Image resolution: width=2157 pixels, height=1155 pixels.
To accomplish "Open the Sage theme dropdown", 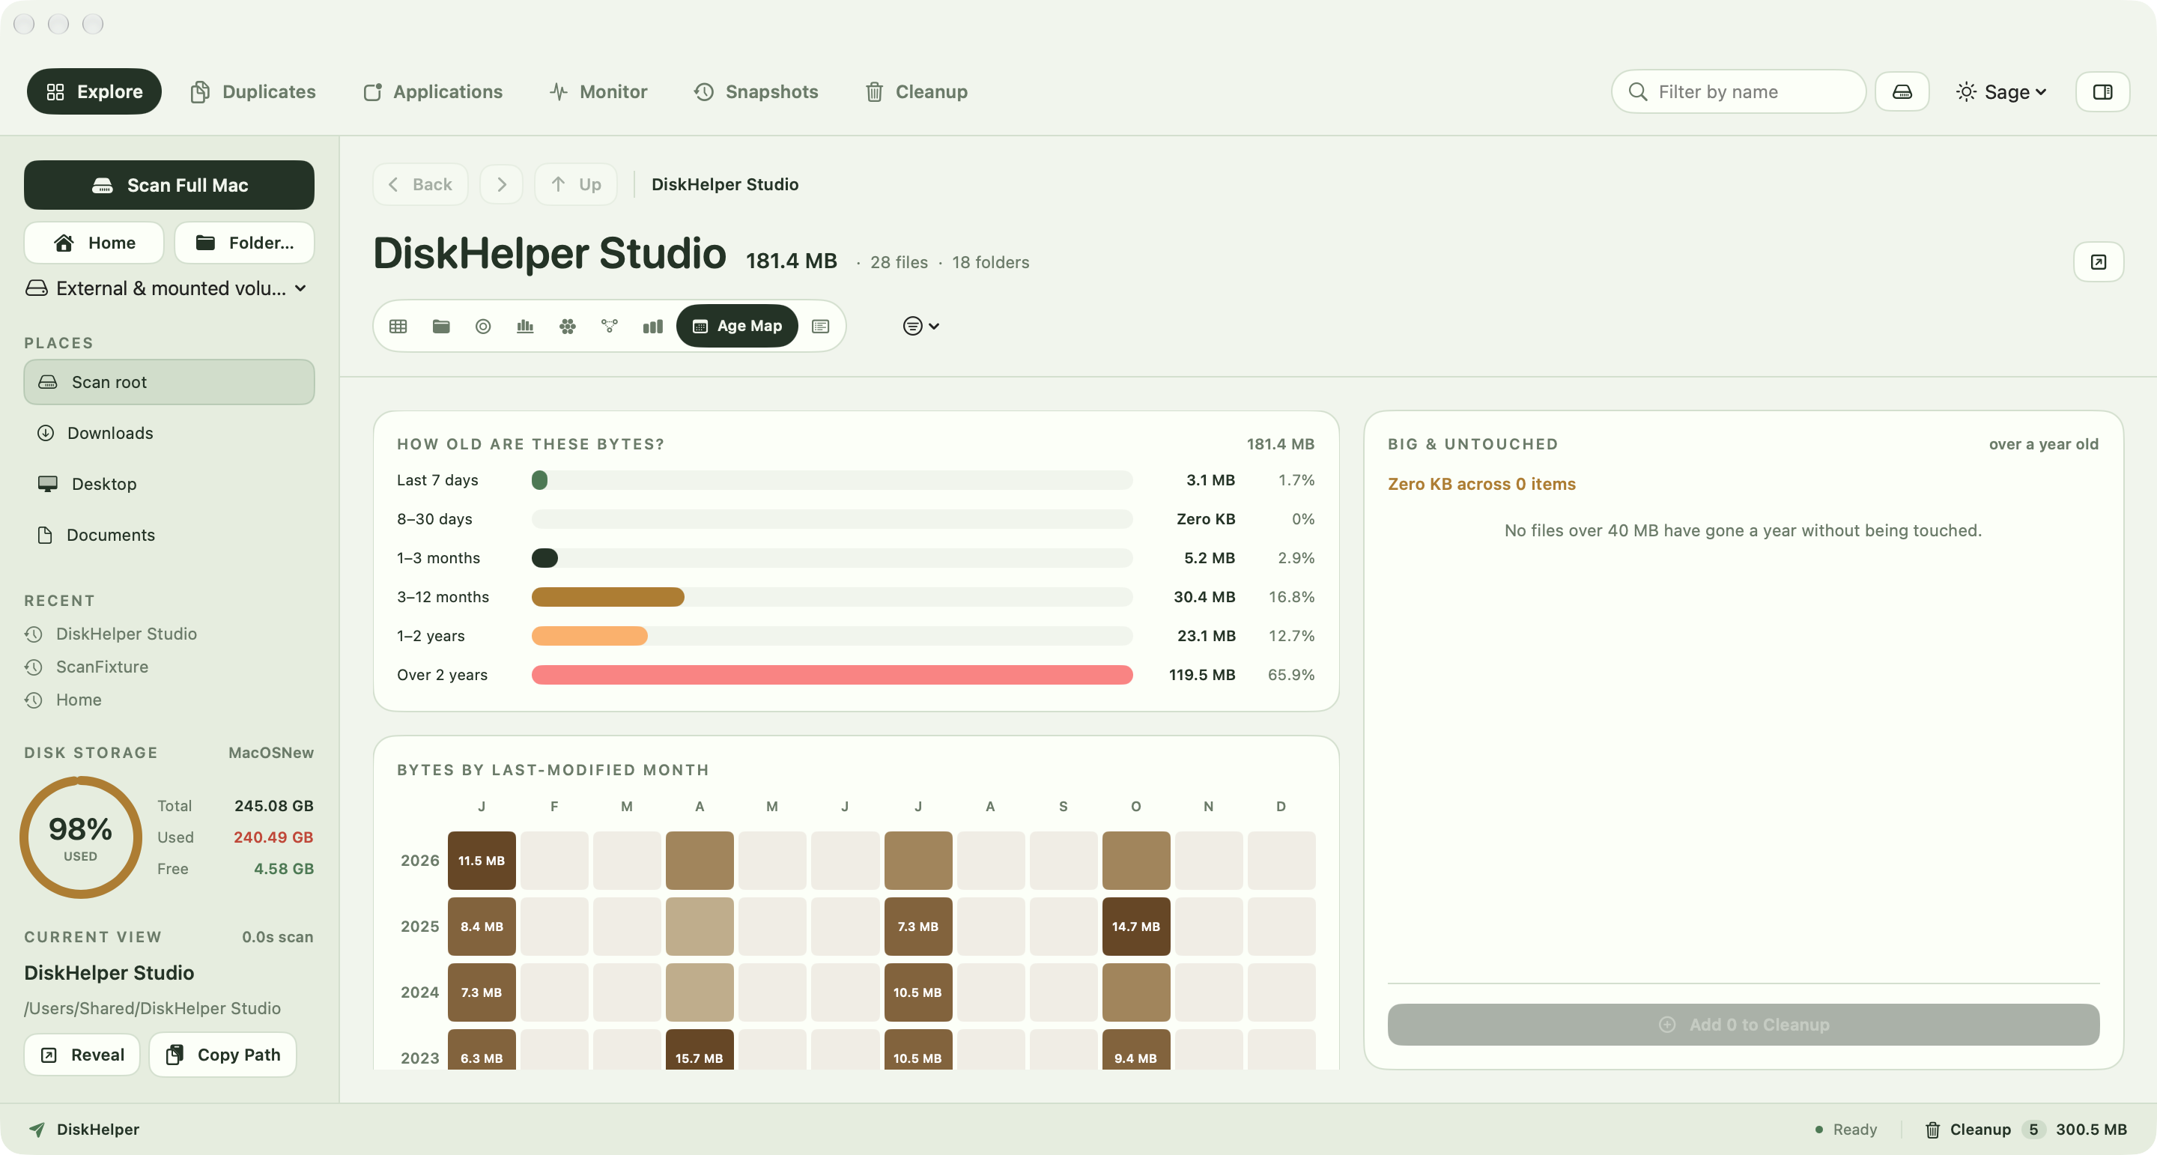I will 2001,91.
